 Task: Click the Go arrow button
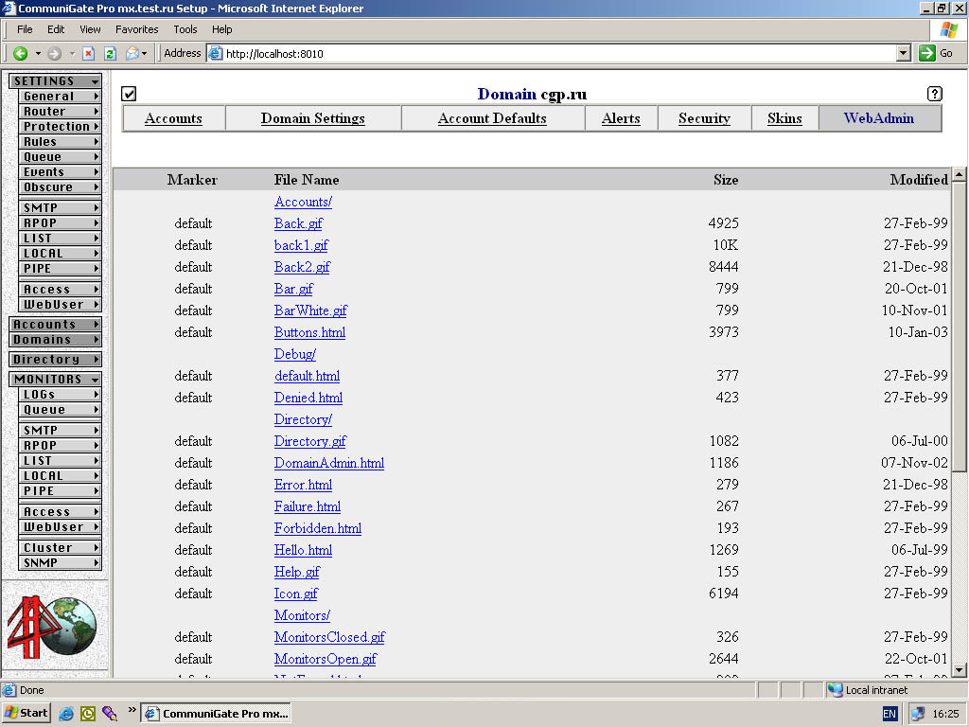927,53
